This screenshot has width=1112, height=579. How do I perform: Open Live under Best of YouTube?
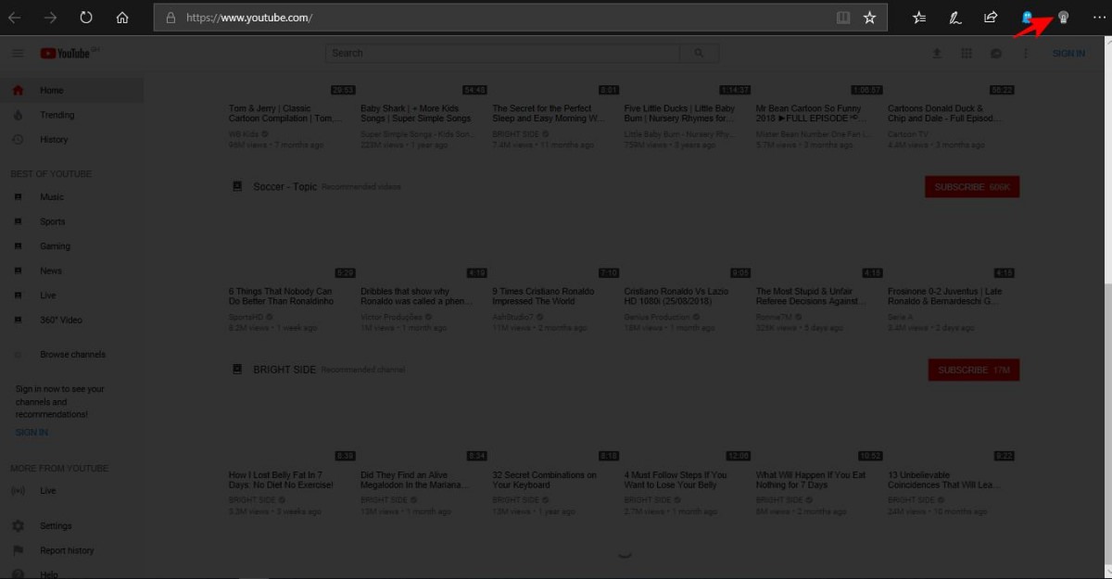point(71,296)
